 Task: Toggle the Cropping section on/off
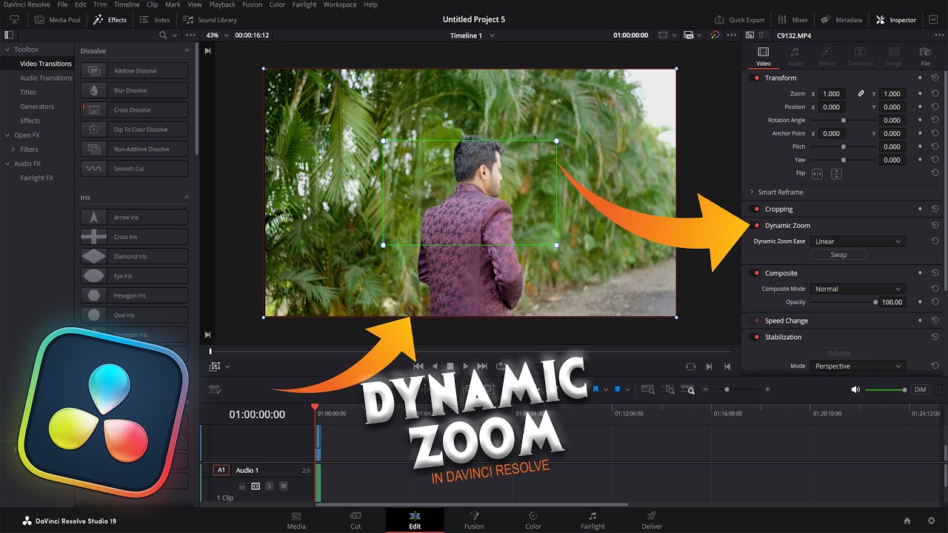click(756, 209)
